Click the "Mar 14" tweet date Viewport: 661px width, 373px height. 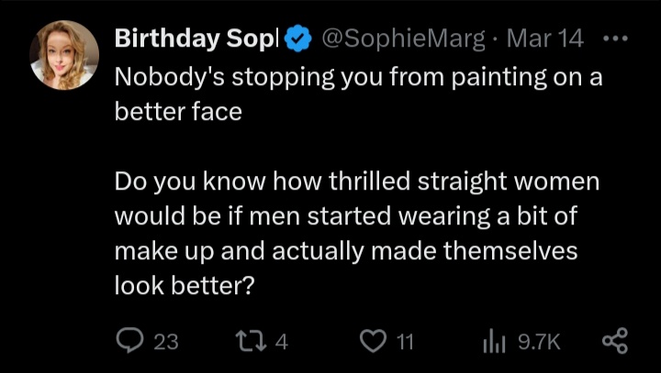(x=543, y=40)
